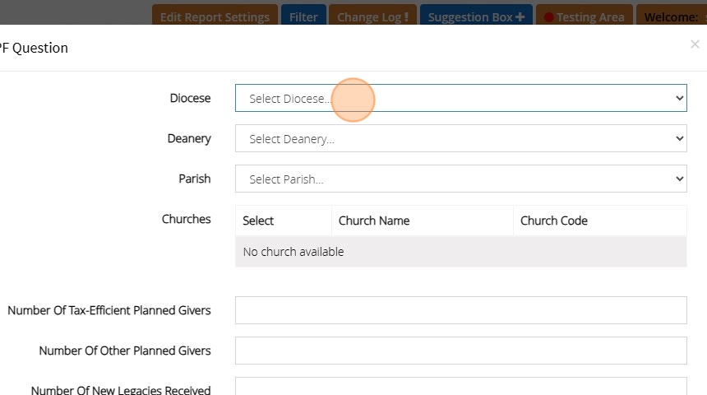This screenshot has width=707, height=395.
Task: Click the Church Name column header
Action: (374, 221)
